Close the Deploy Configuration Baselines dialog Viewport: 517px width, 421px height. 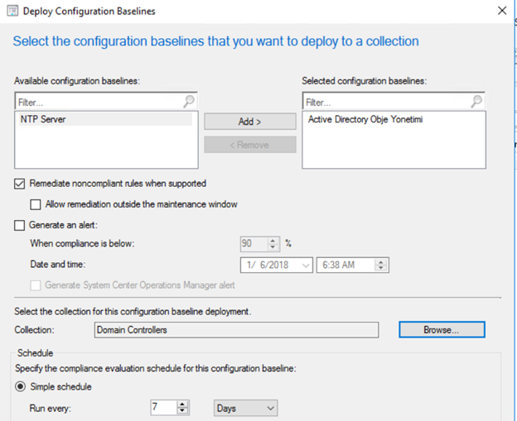502,11
